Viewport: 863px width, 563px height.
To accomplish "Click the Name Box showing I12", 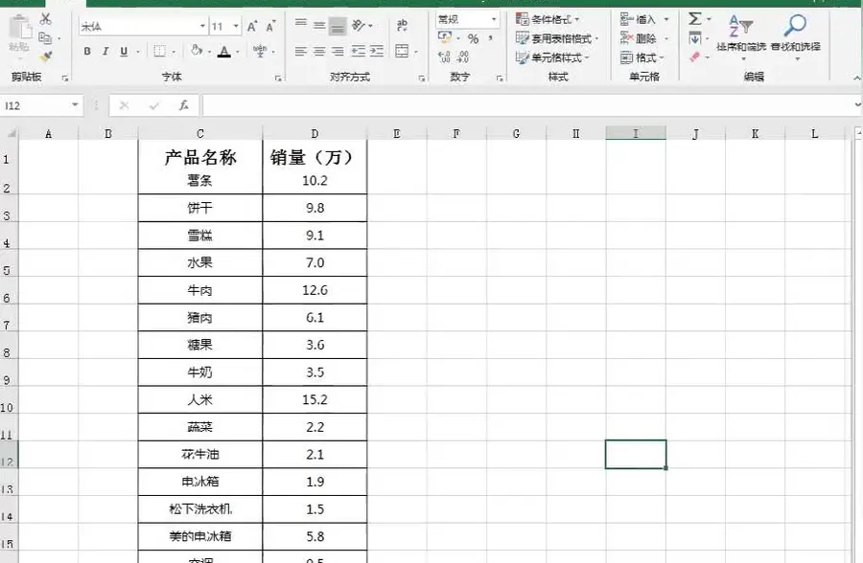I will (41, 105).
